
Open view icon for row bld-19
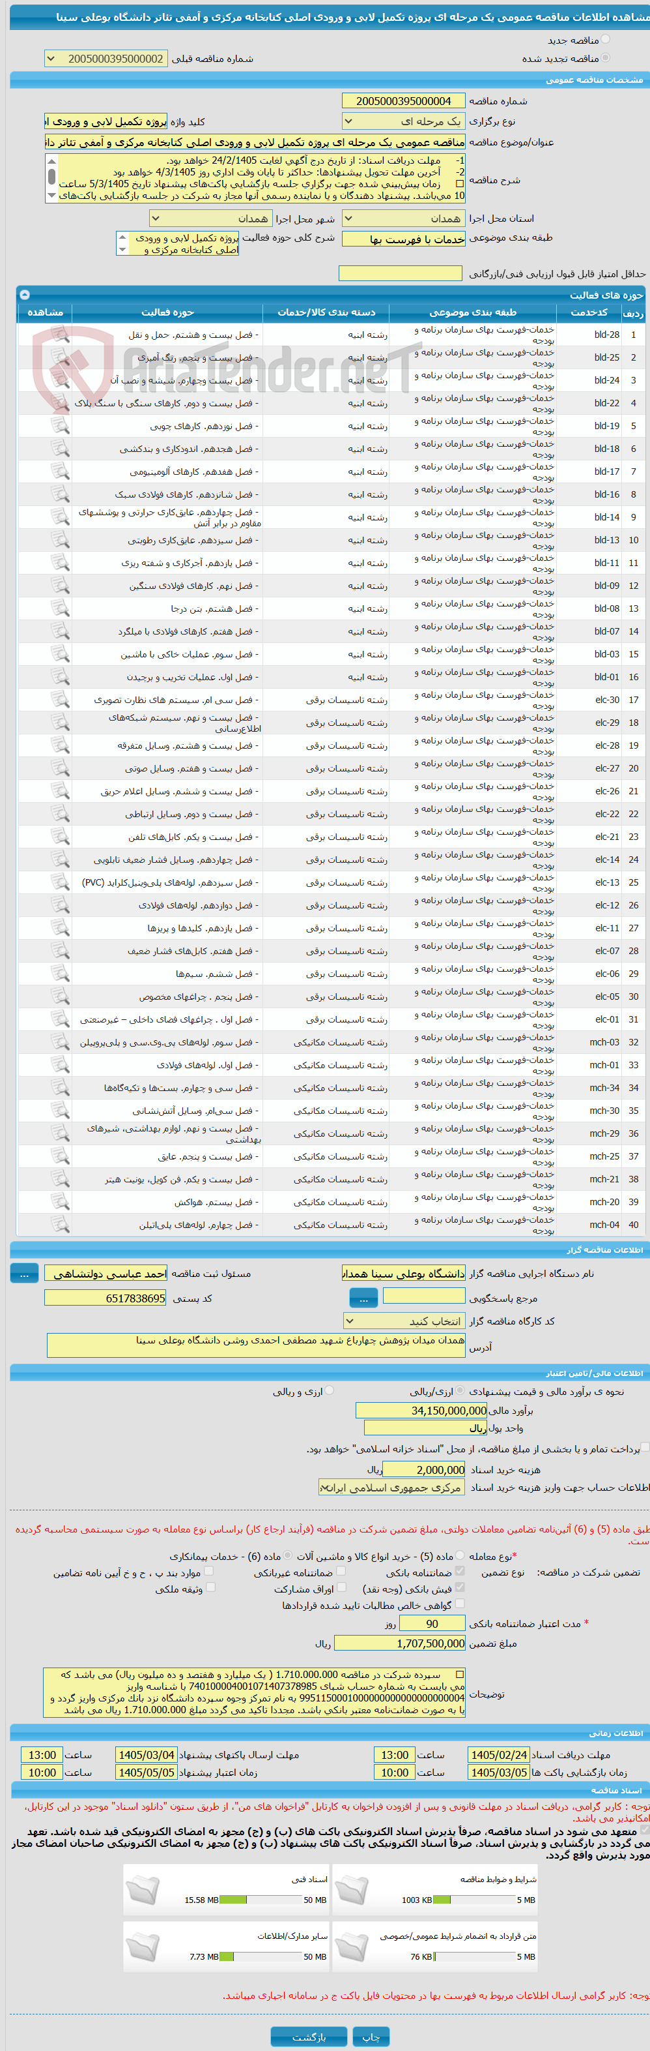click(60, 426)
